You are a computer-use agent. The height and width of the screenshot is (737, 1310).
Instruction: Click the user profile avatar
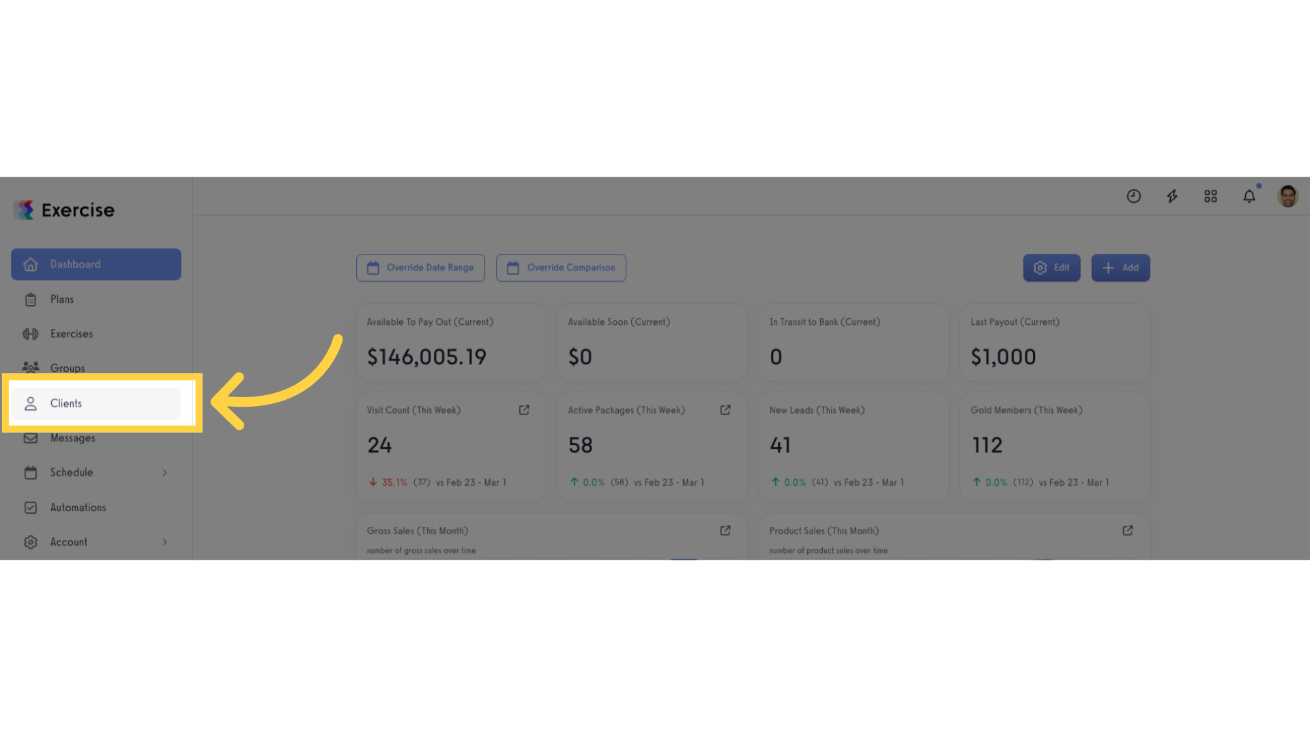[1287, 197]
